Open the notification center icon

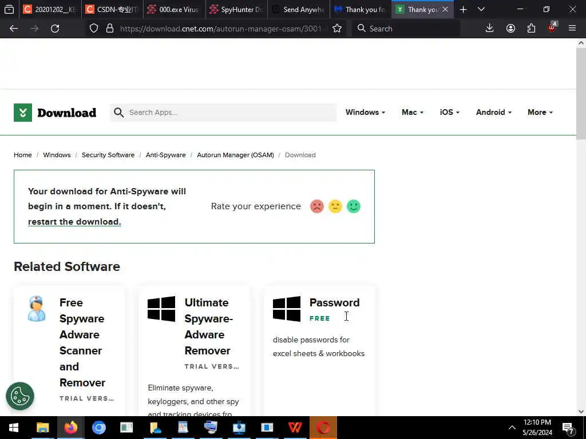[568, 428]
